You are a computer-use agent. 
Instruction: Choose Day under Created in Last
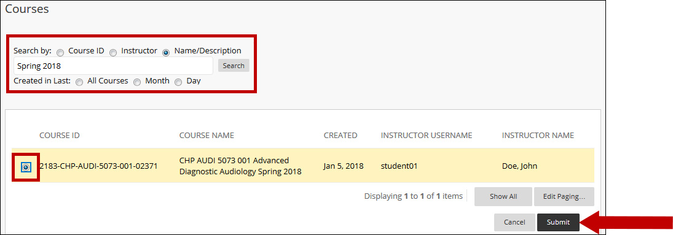(x=178, y=82)
